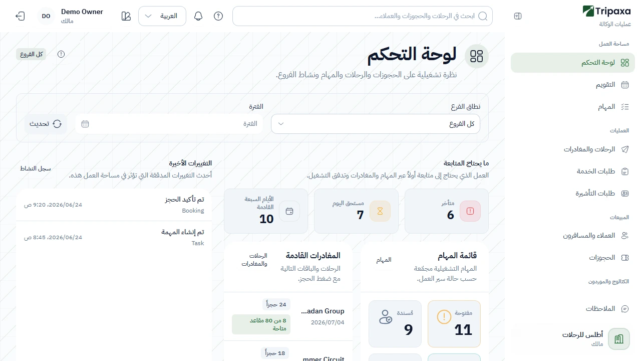The image size is (641, 361).
Task: Click the search magnifier icon
Action: 483,16
